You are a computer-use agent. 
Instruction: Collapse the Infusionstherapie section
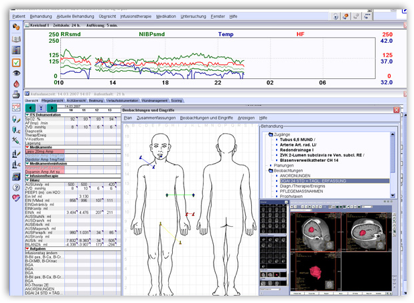coord(27,176)
